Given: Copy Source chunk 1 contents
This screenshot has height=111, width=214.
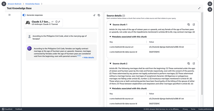Looking at the screenshot, I should tap(189, 24).
